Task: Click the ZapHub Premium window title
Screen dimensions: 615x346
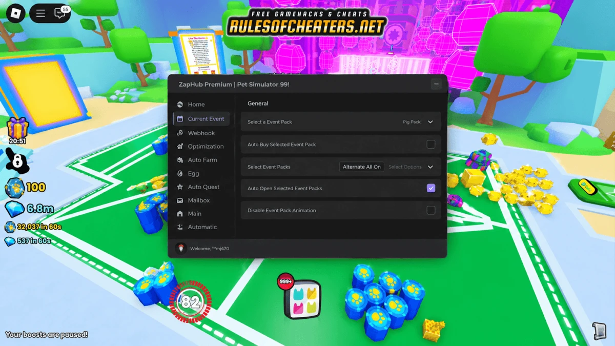Action: coord(234,84)
